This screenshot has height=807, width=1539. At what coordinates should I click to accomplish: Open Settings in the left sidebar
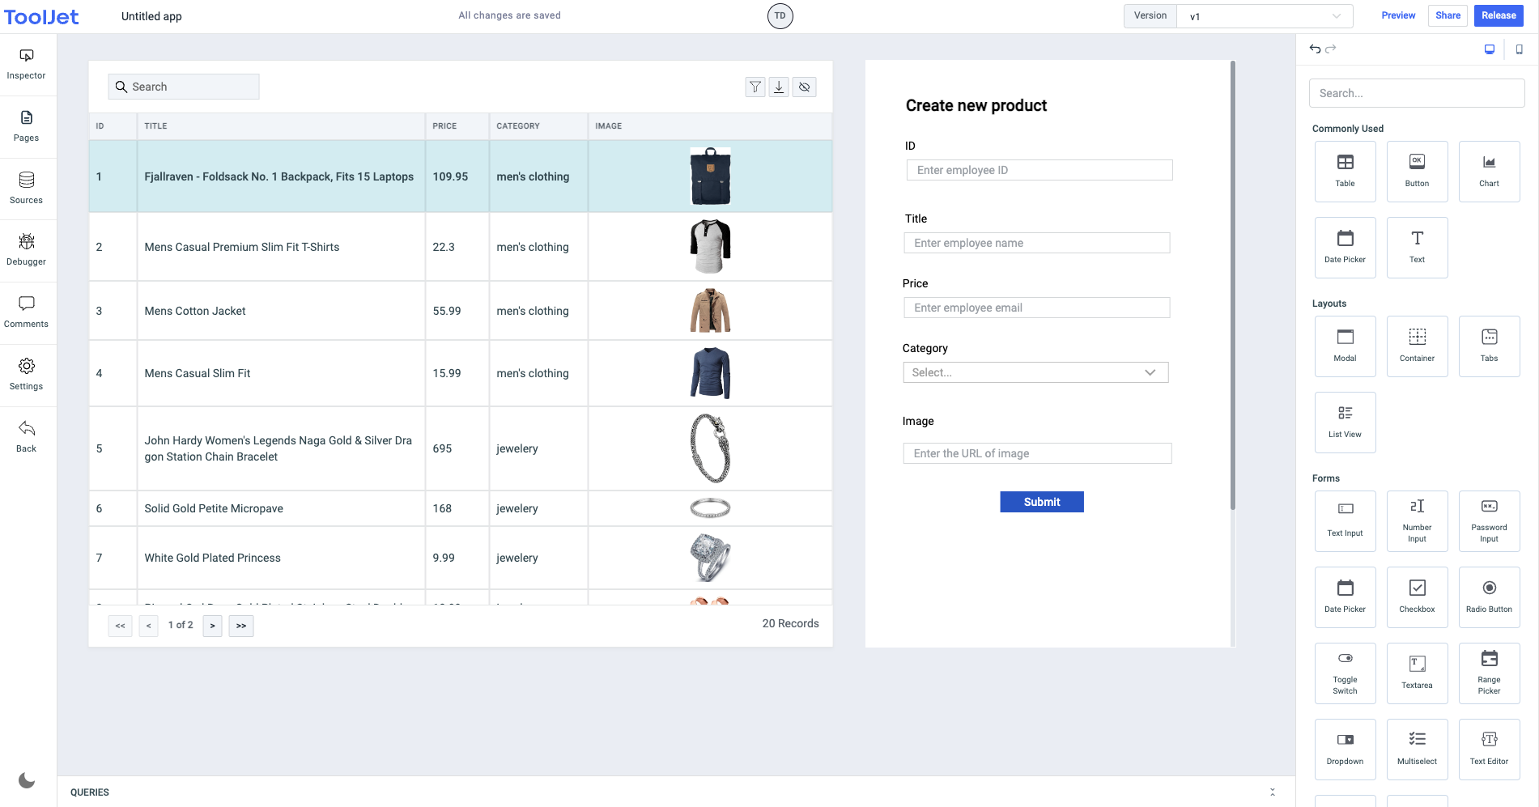tap(26, 374)
